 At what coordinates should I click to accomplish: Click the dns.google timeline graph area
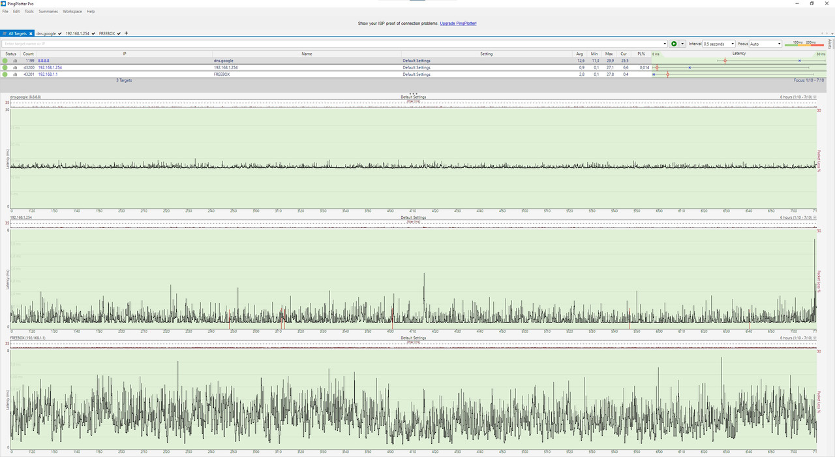[414, 157]
